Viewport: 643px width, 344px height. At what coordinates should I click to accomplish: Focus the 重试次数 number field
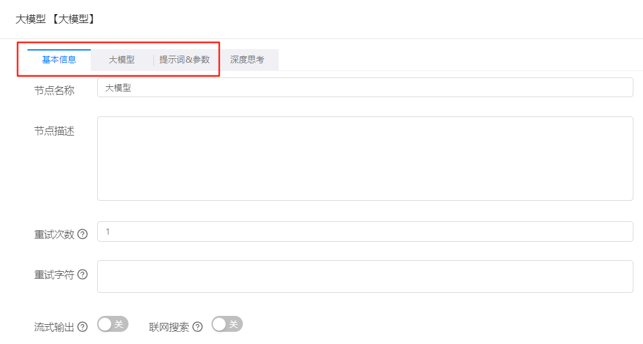click(x=365, y=231)
